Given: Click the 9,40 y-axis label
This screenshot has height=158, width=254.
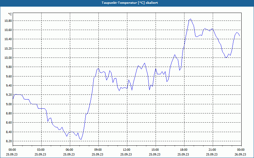Looking at the screenshot, I should pyautogui.click(x=9, y=85).
